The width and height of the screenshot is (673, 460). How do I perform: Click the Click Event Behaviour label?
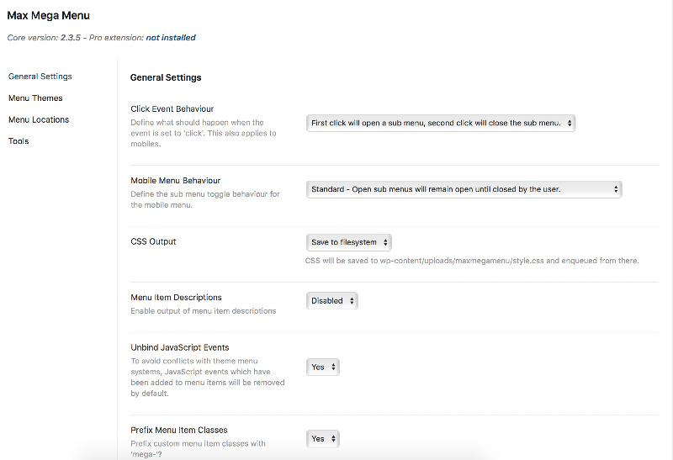click(x=172, y=109)
